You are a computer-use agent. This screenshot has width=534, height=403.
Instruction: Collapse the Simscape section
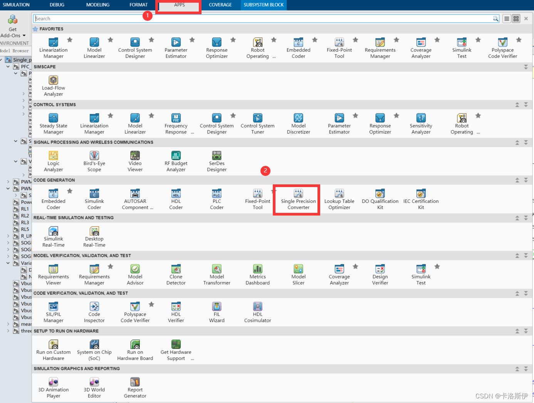tap(526, 67)
